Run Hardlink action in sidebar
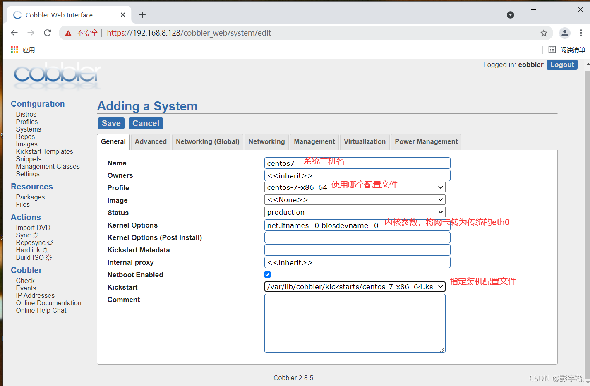The width and height of the screenshot is (590, 386). pos(32,250)
